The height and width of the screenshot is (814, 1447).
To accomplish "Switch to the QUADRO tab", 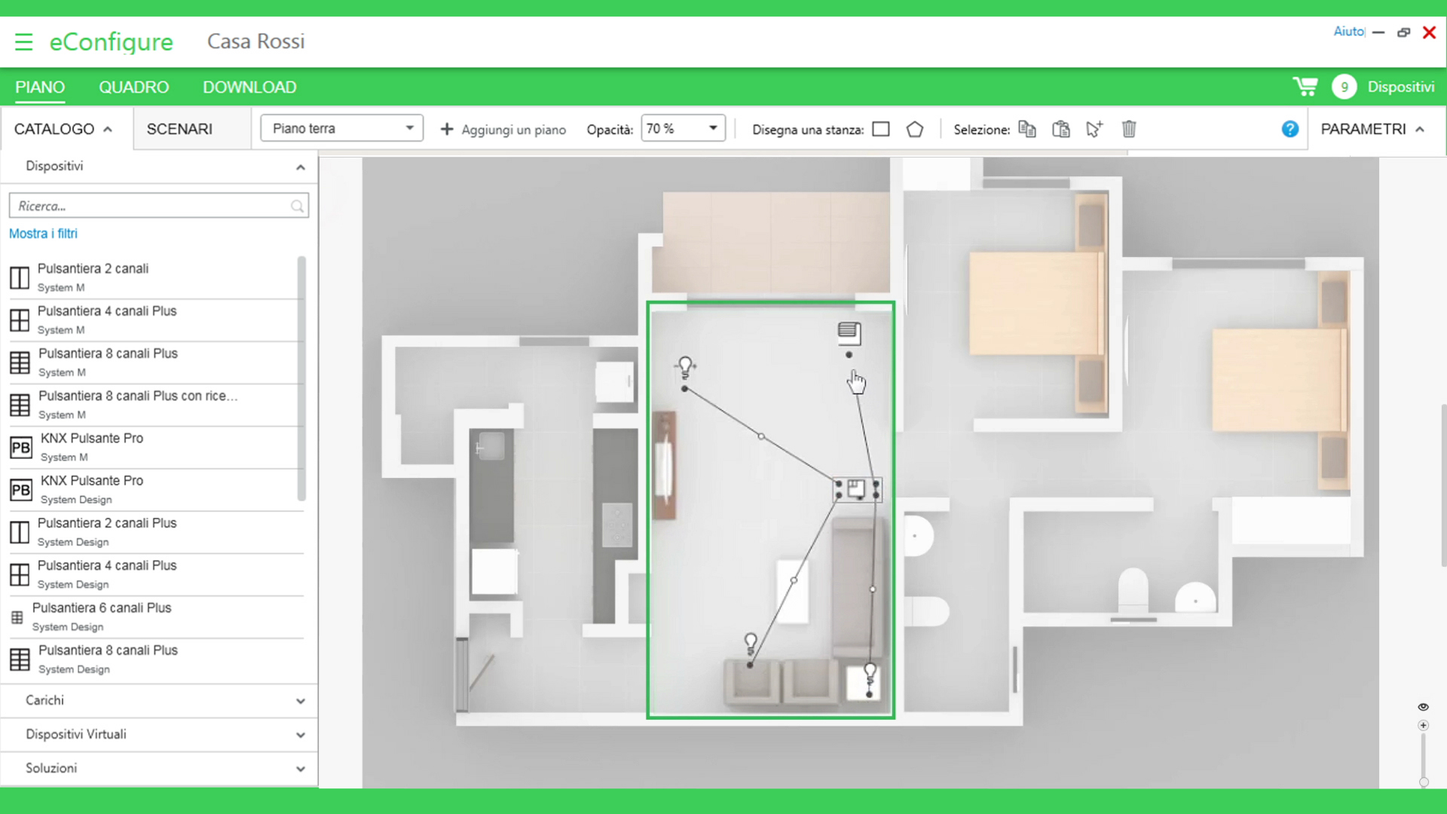I will 133,87.
